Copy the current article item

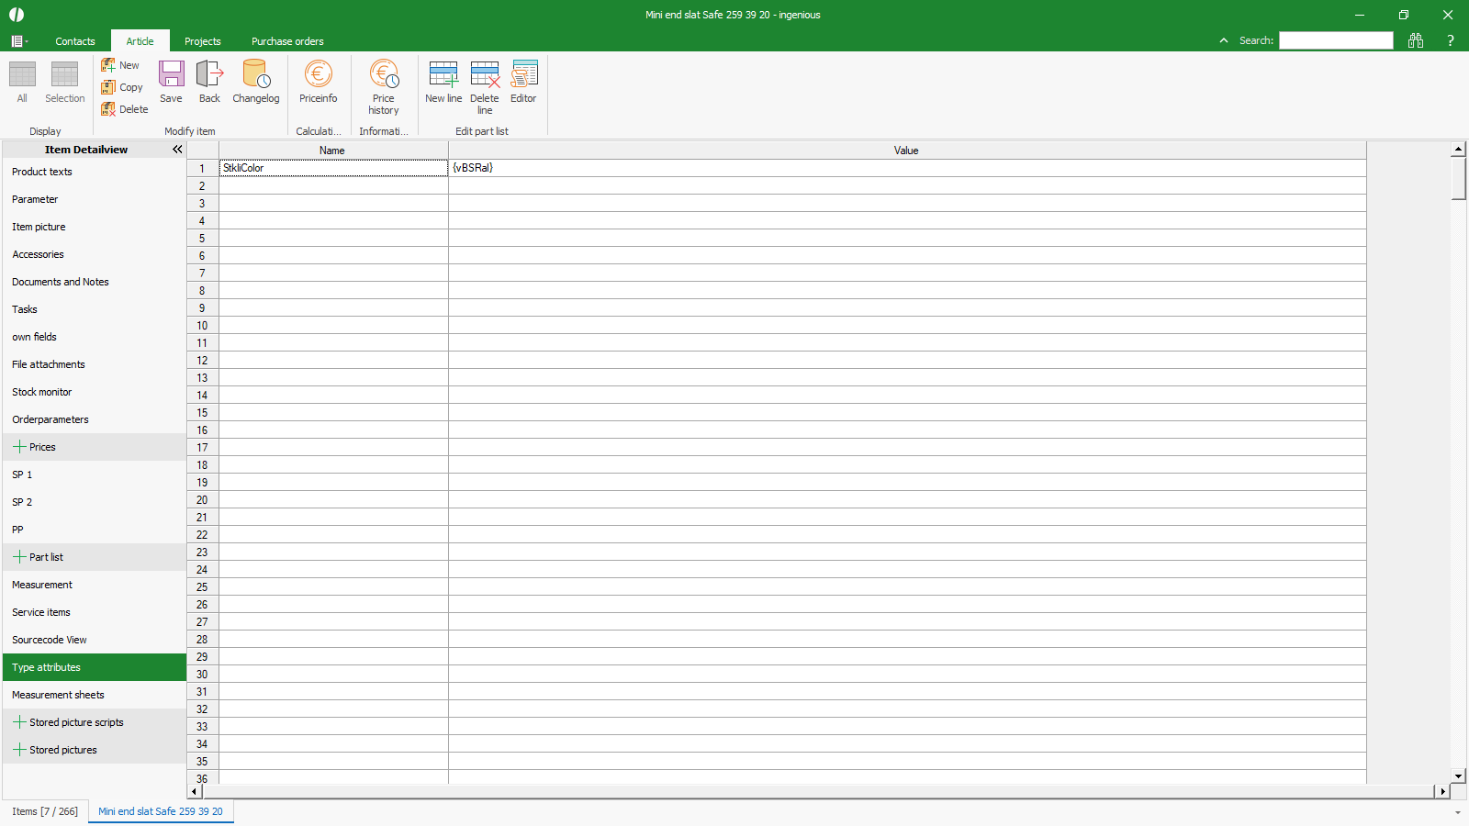[122, 87]
